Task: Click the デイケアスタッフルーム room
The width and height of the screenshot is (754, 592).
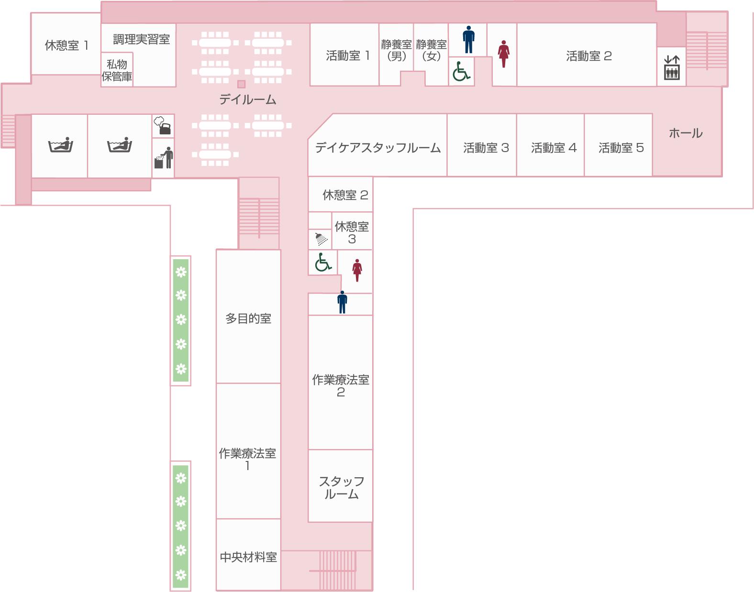Action: [378, 146]
